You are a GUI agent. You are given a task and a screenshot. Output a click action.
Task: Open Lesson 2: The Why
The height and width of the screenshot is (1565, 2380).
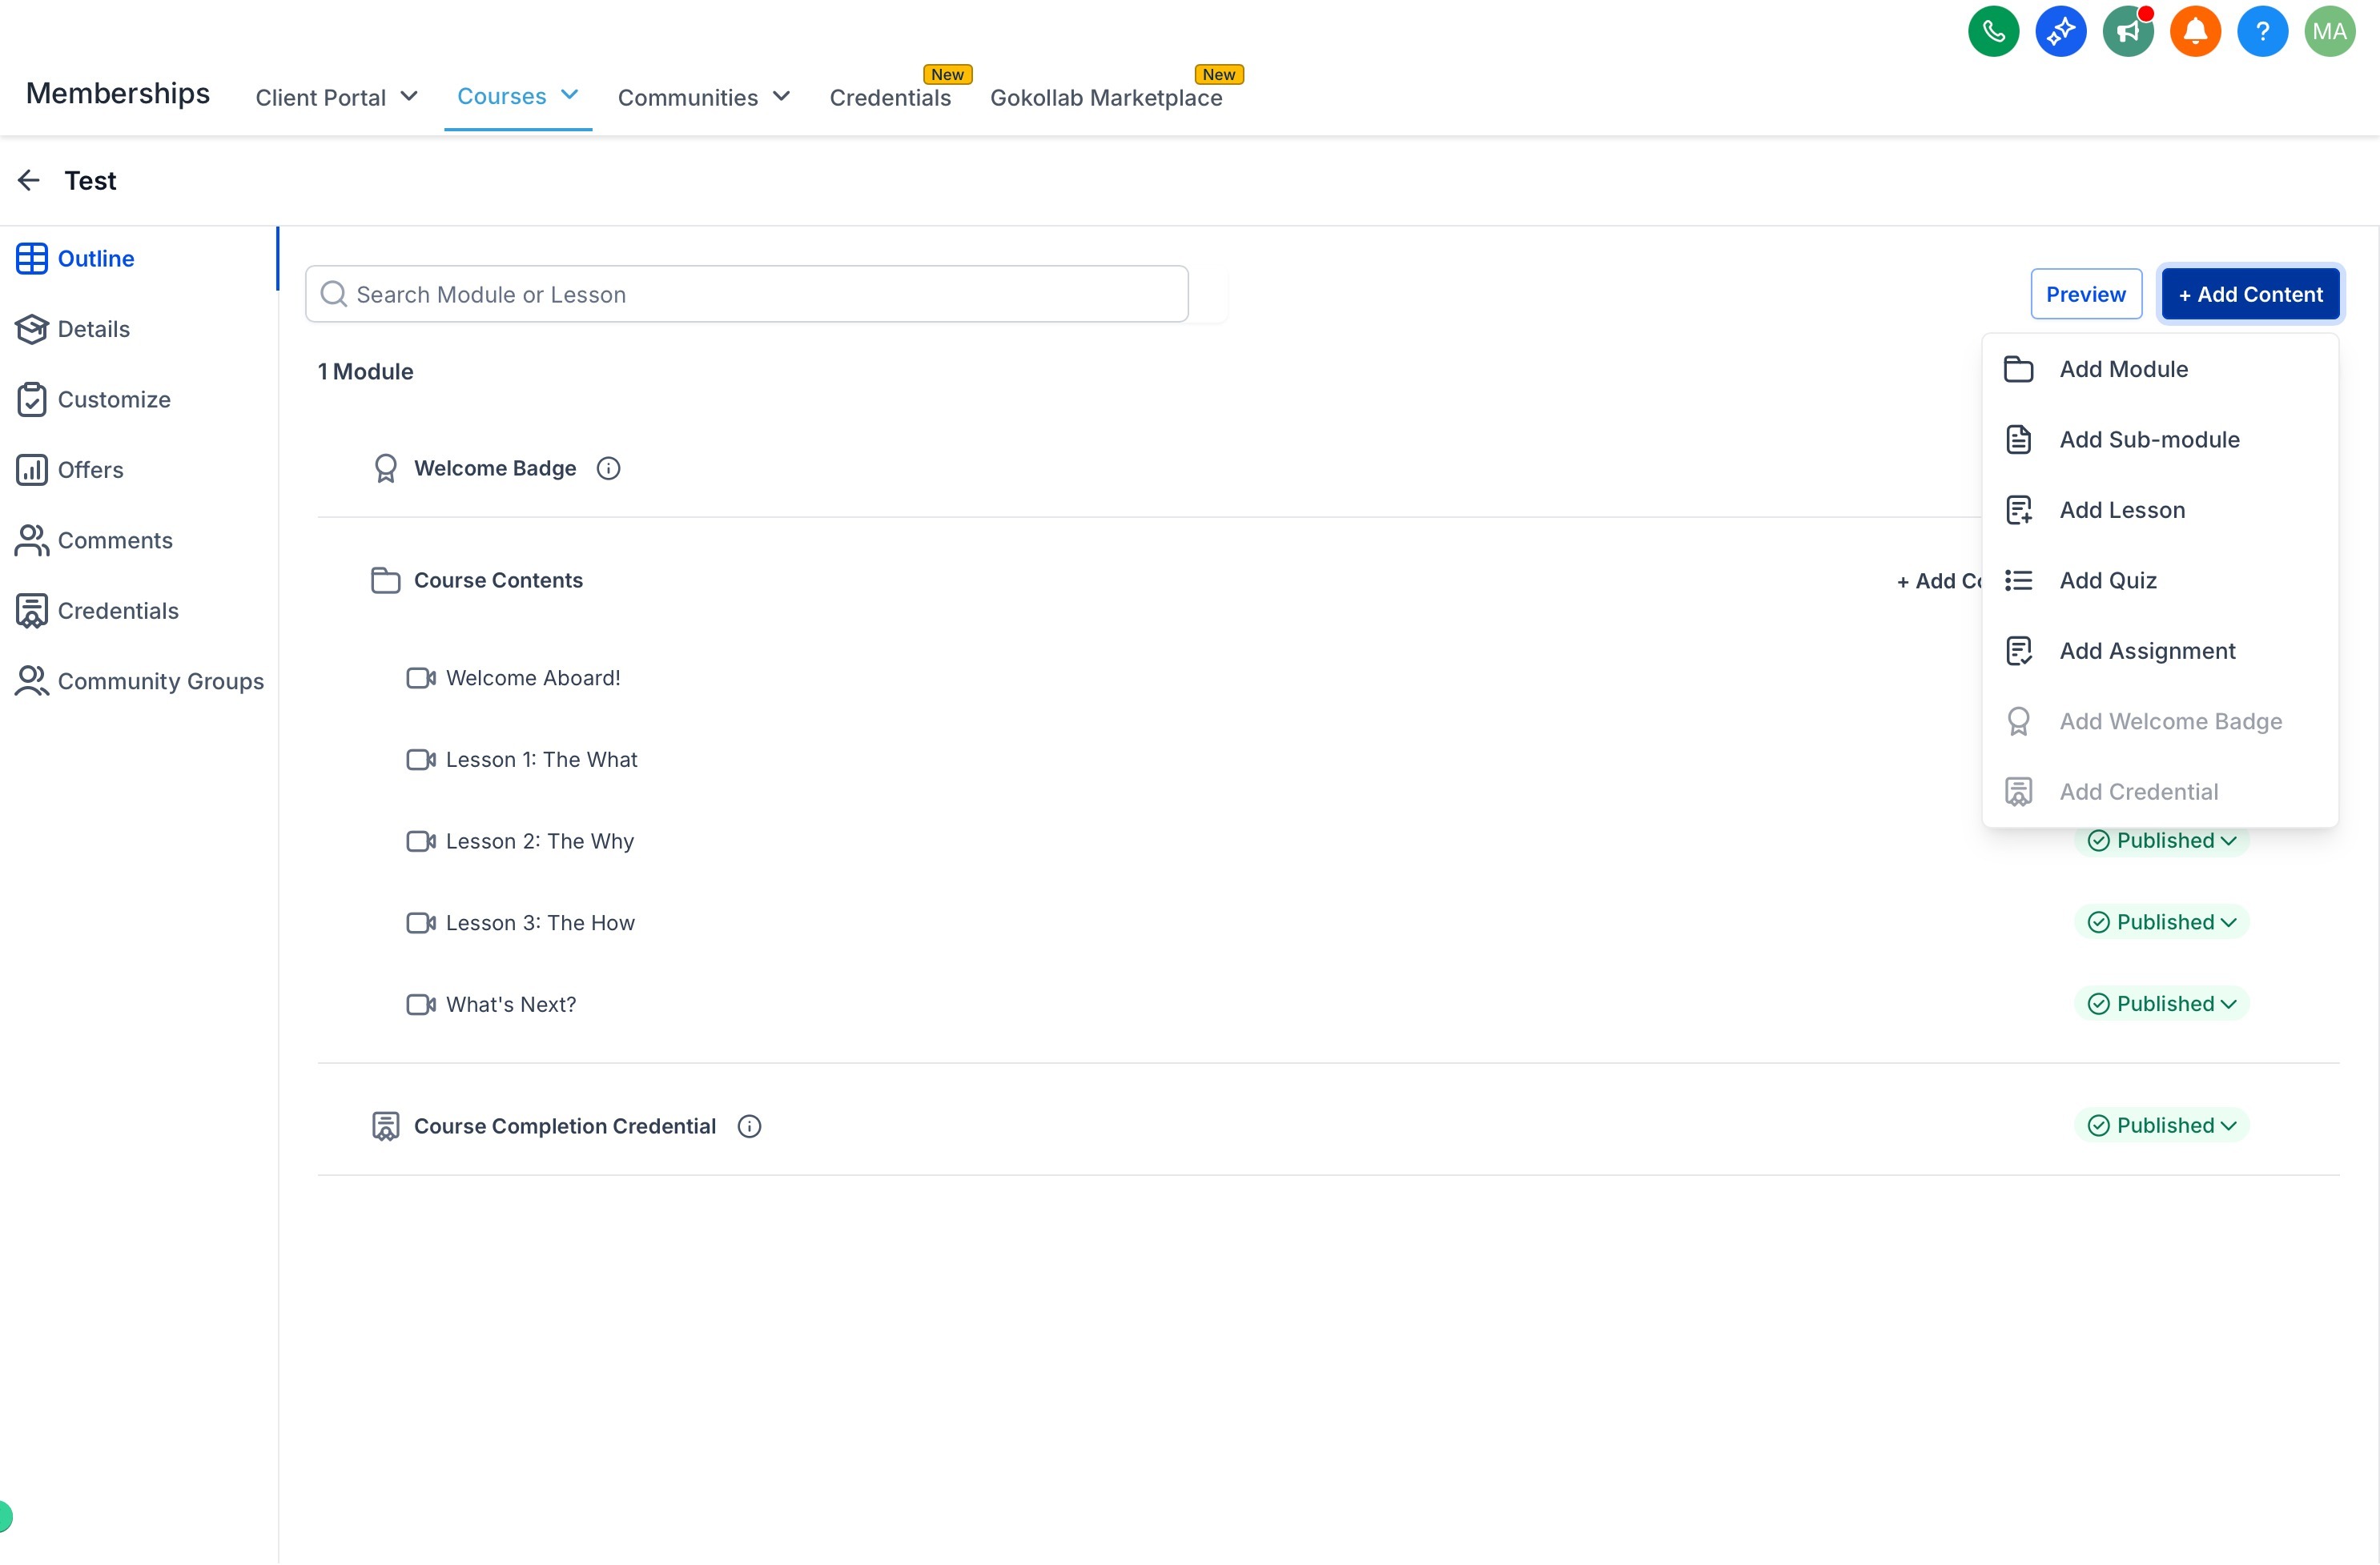[x=540, y=841]
